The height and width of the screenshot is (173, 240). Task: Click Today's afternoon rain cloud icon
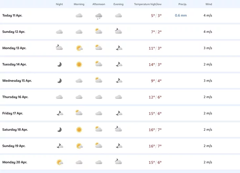point(99,16)
